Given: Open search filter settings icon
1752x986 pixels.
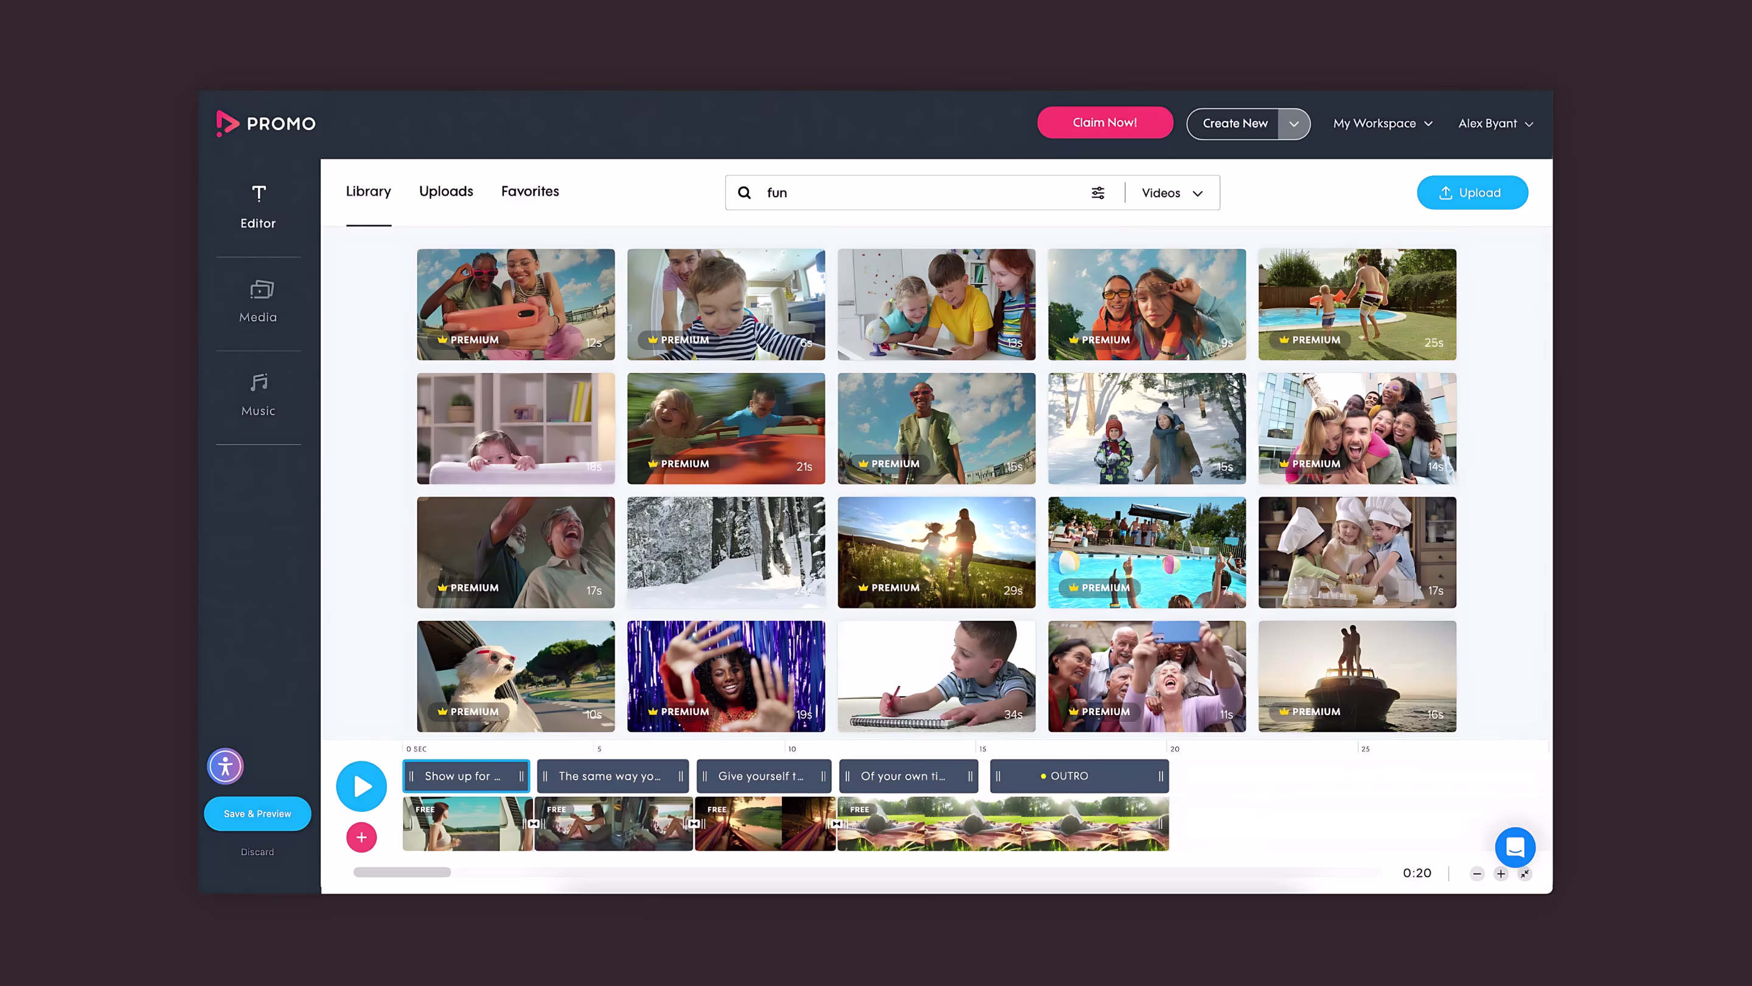Looking at the screenshot, I should pyautogui.click(x=1097, y=192).
